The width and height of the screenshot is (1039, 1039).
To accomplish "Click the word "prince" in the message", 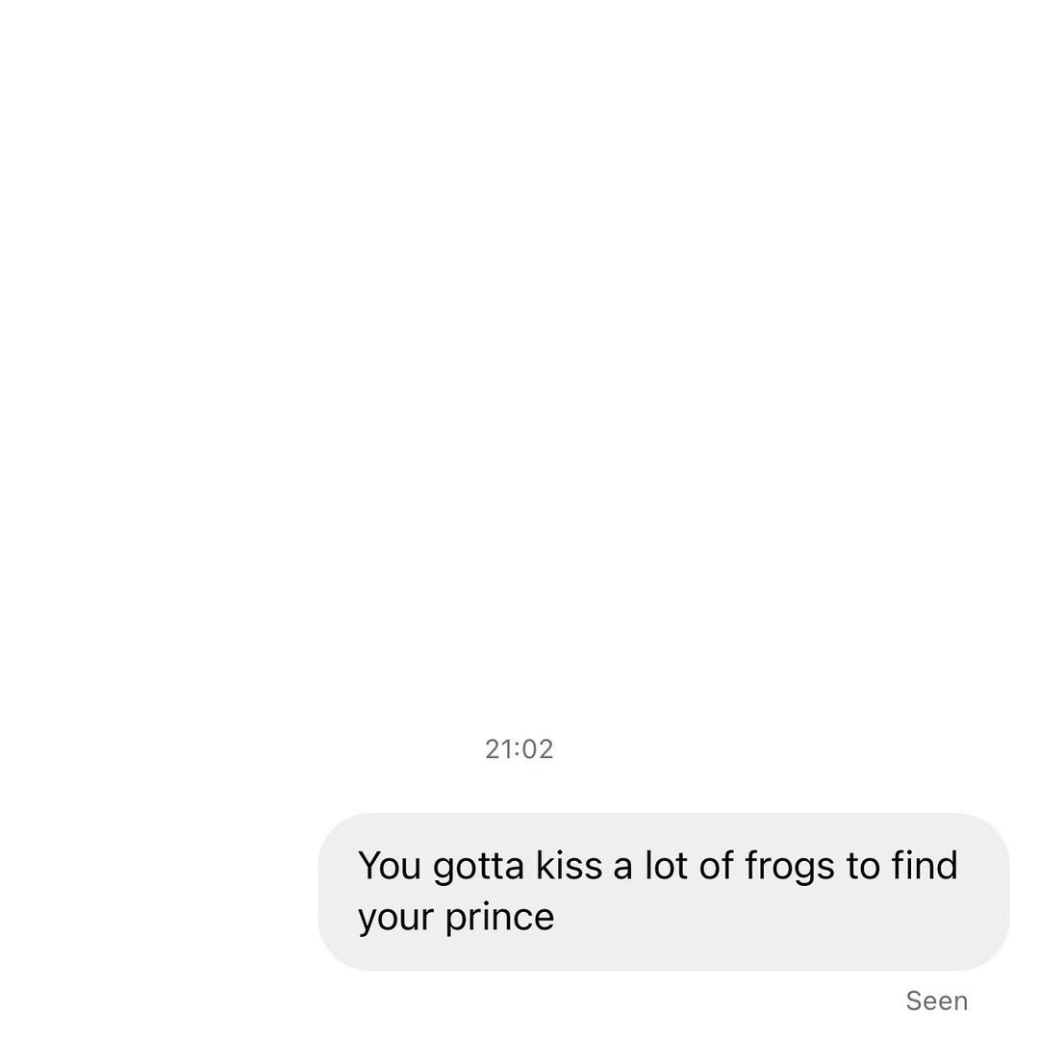I will (x=499, y=917).
